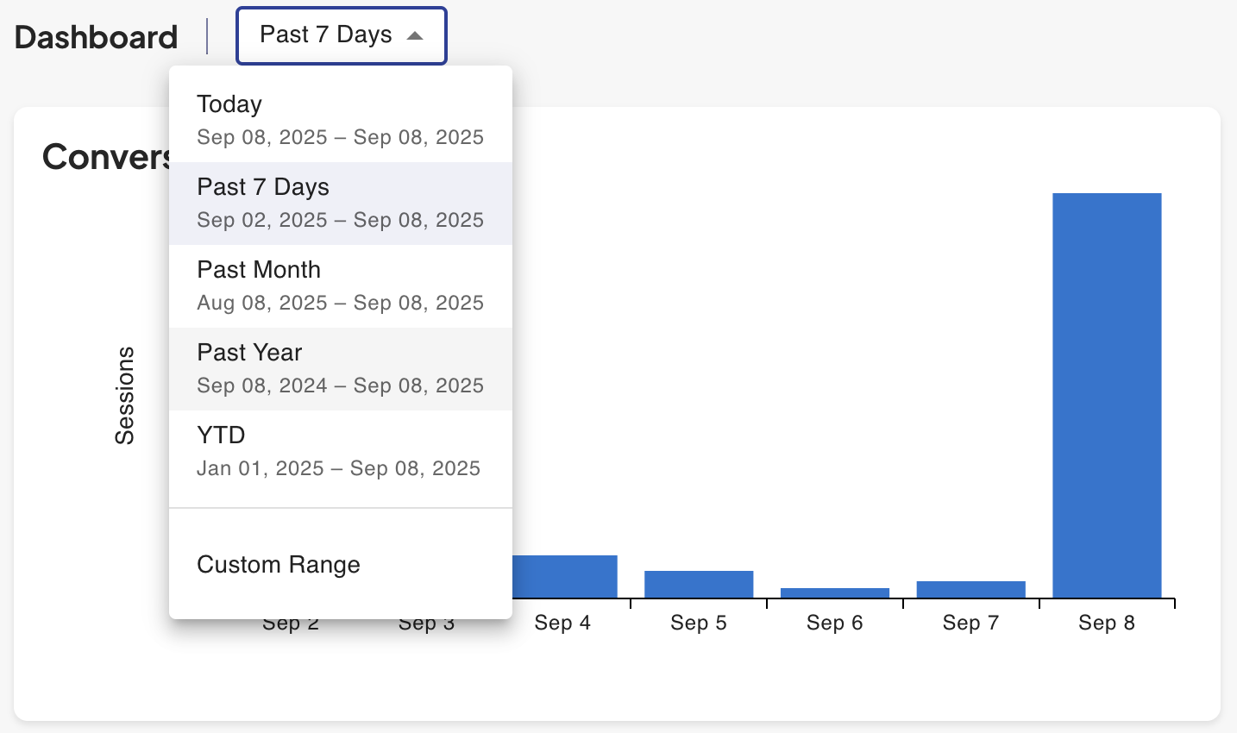Collapse the Past 7 Days dropdown button
Image resolution: width=1237 pixels, height=733 pixels.
click(341, 36)
